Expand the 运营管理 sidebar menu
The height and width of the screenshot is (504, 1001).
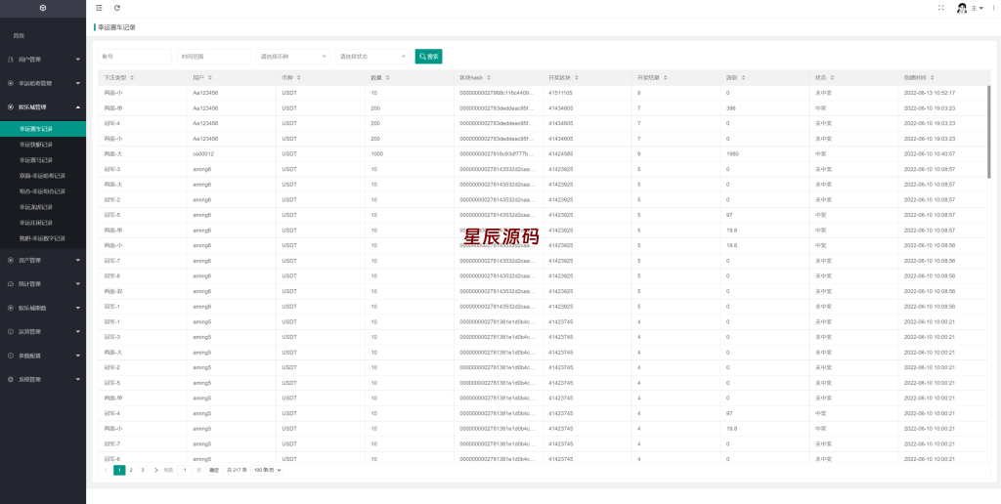click(x=43, y=332)
